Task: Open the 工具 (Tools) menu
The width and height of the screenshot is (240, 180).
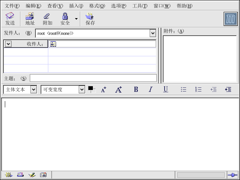Action: [140, 6]
